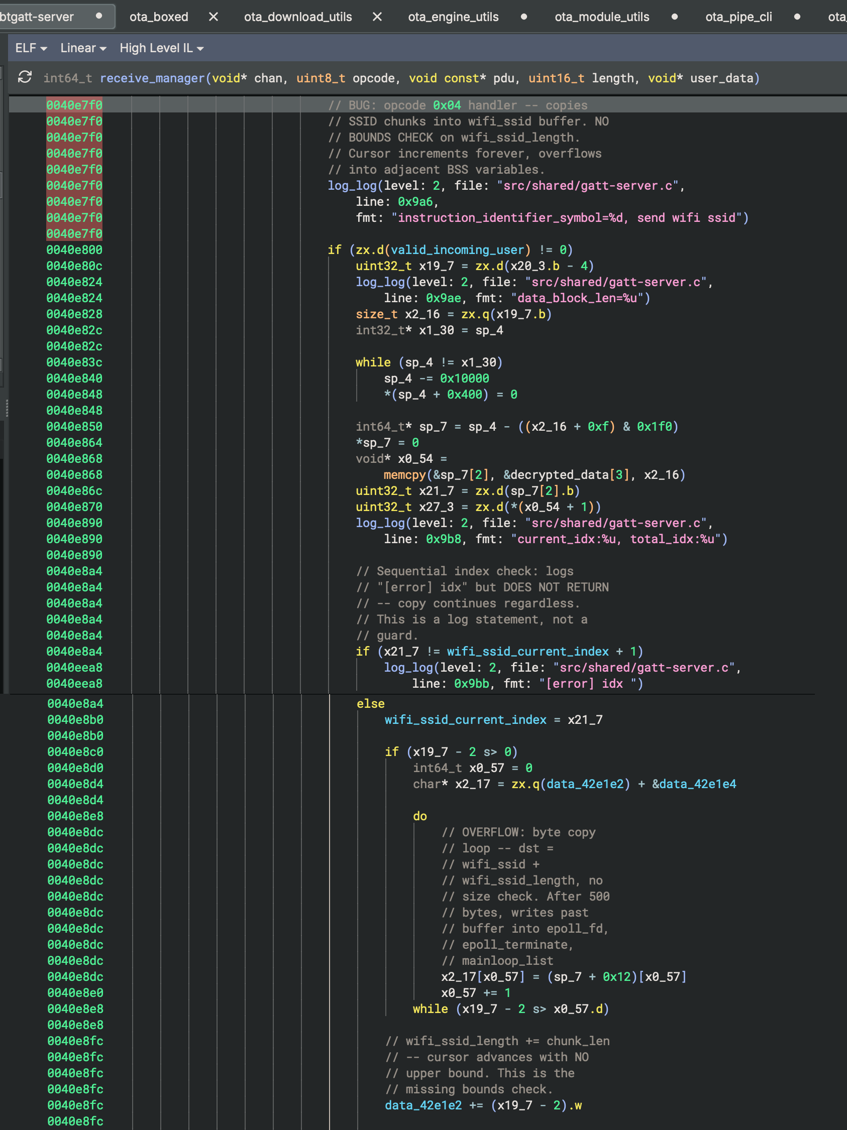The width and height of the screenshot is (847, 1130).
Task: Click the constant 0x400
Action: coord(465,395)
